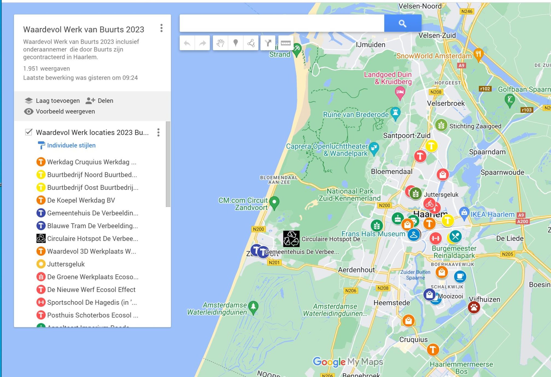
Task: Click the green plant Juttersgeluk marker
Action: point(415,194)
